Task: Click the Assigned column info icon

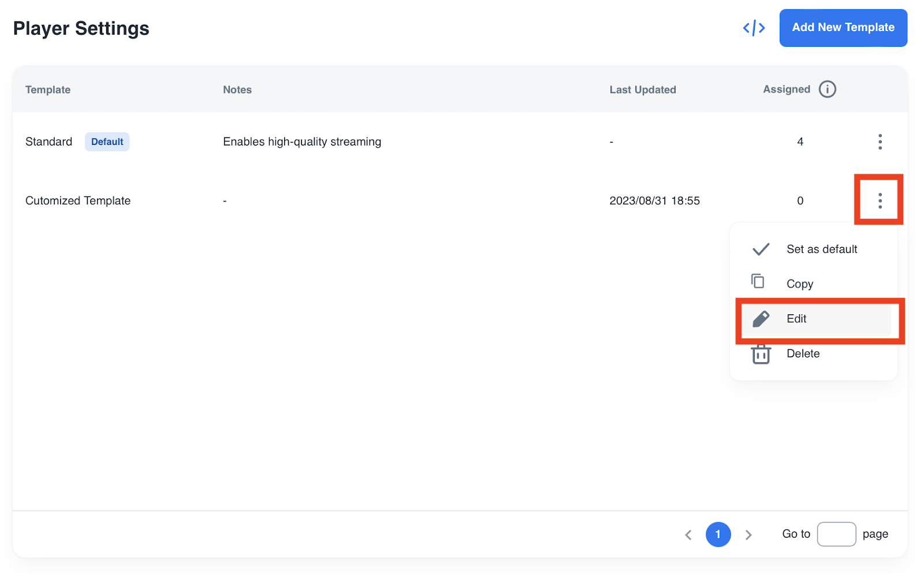Action: click(827, 90)
